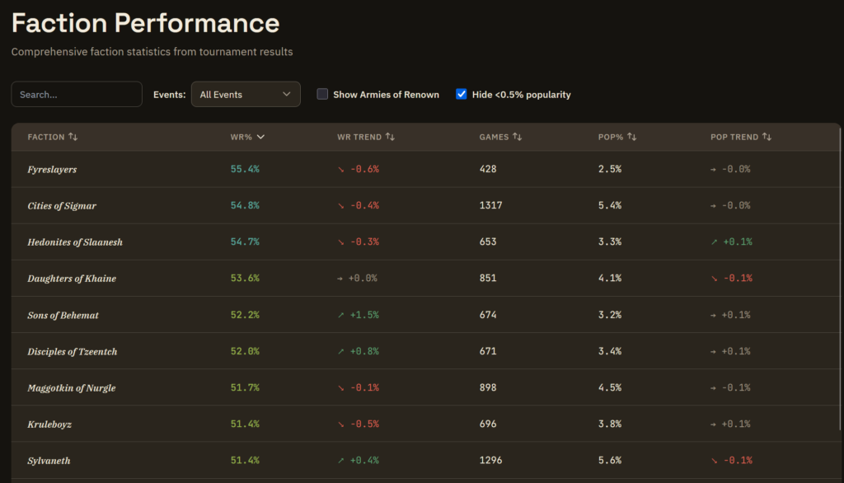Screen dimensions: 844x483
Task: Focus the Search input field
Action: (77, 94)
